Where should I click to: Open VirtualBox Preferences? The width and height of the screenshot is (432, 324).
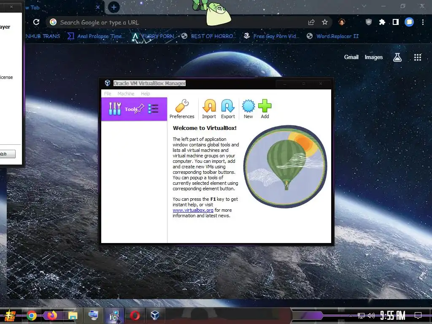click(182, 109)
